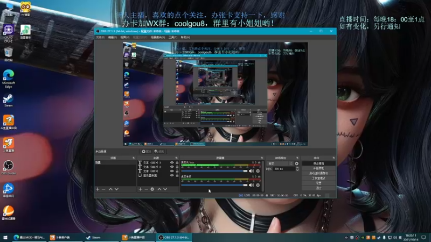431x242 pixels.
Task: Add a new scene with plus icon
Action: [98, 189]
